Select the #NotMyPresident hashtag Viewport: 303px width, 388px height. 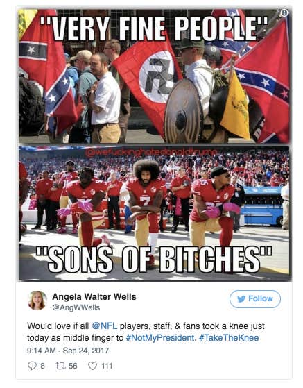click(160, 338)
